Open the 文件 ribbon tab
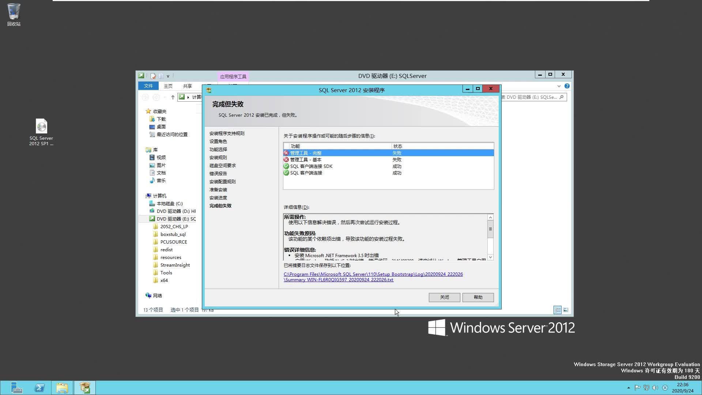Viewport: 702px width, 395px height. (x=148, y=86)
